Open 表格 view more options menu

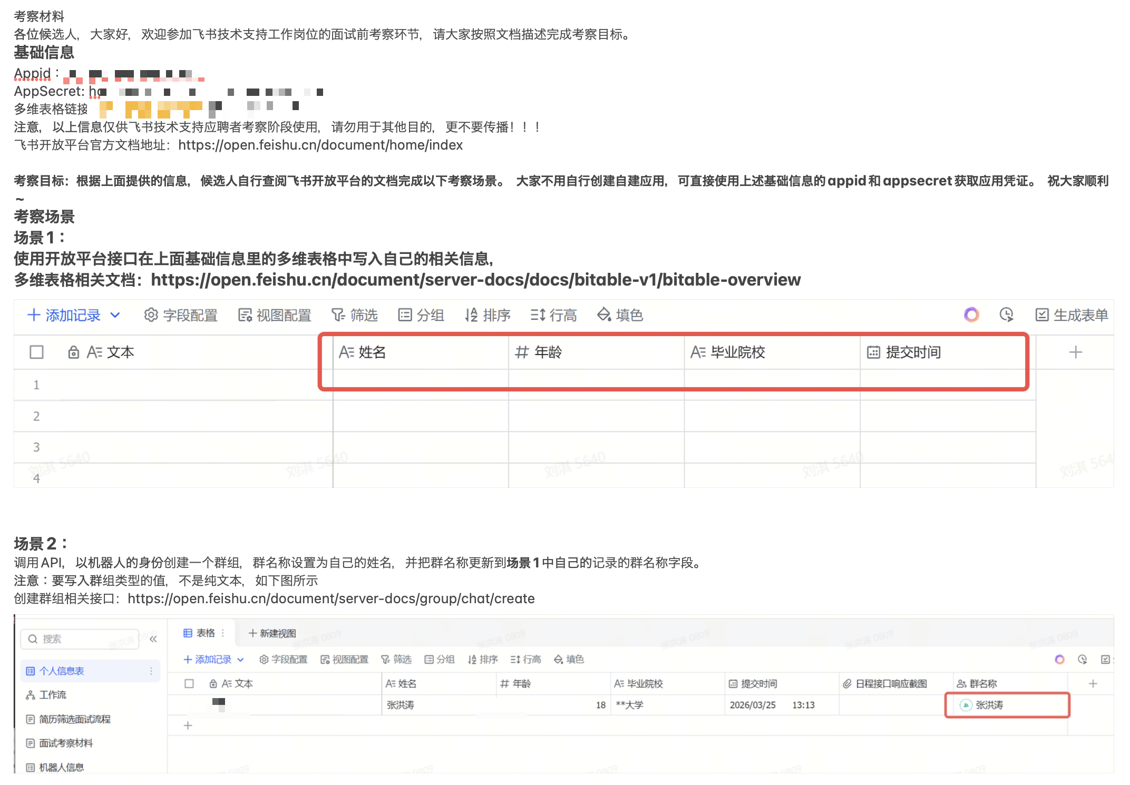(x=223, y=633)
